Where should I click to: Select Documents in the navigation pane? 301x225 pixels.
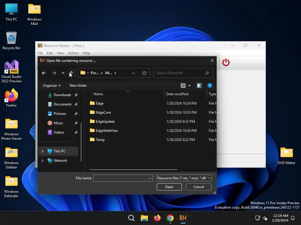pyautogui.click(x=63, y=104)
